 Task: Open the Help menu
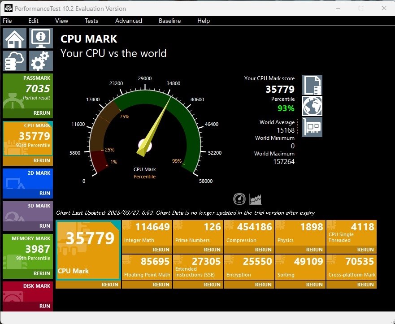coord(204,21)
